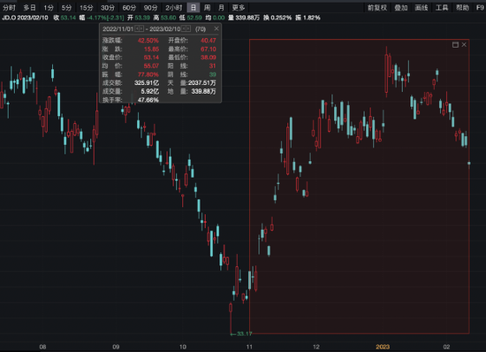Dismiss the red range selection box
Image resolution: width=486 pixels, height=352 pixels.
coord(464,44)
